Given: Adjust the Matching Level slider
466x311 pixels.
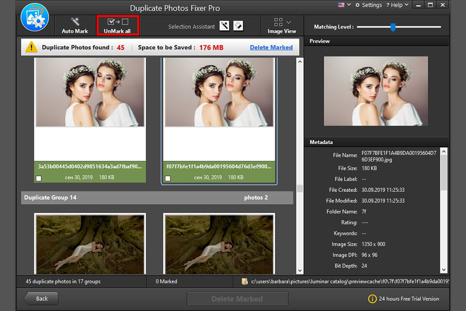Looking at the screenshot, I should pos(393,28).
